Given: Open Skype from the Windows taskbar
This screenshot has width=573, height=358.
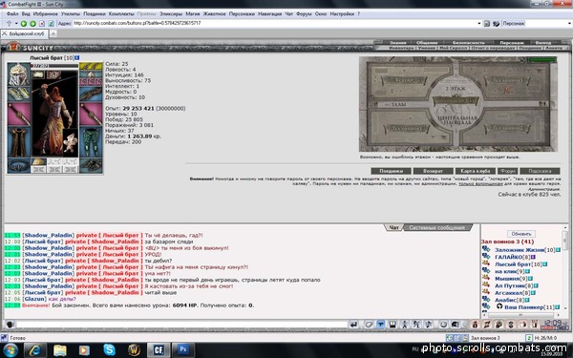Looking at the screenshot, I should pyautogui.click(x=109, y=350).
